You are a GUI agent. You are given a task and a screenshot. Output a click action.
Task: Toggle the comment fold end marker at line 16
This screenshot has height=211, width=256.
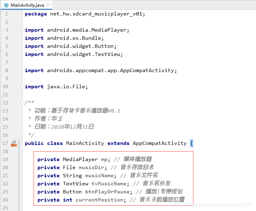tap(22, 135)
